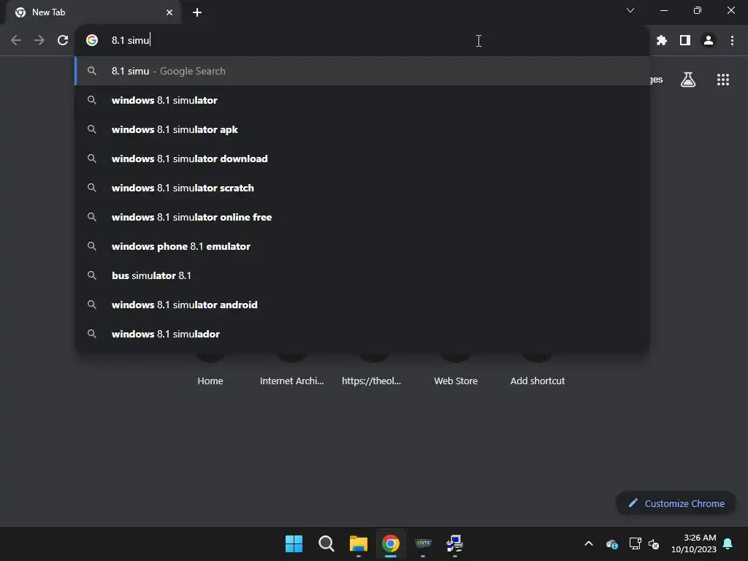Open the Google apps grid

click(x=723, y=80)
